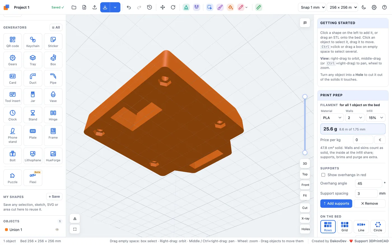The height and width of the screenshot is (245, 392).
Task: Open the Walls count dropdown
Action: (x=355, y=118)
